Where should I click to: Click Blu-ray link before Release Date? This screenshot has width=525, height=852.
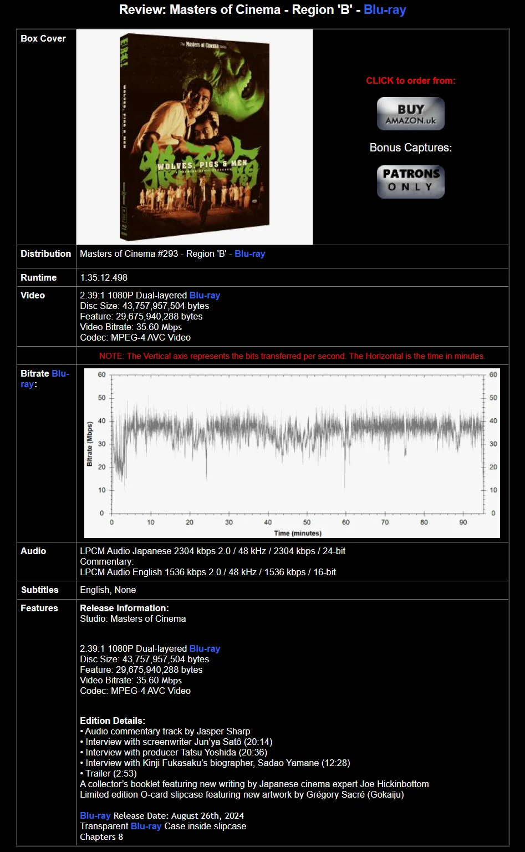[95, 815]
